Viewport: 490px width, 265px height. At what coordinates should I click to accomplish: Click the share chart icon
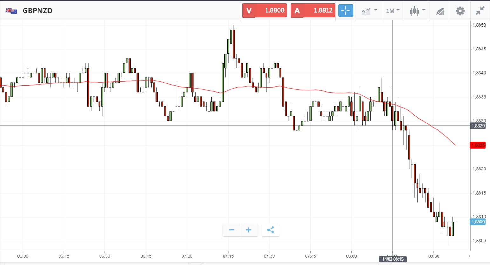[x=271, y=230]
